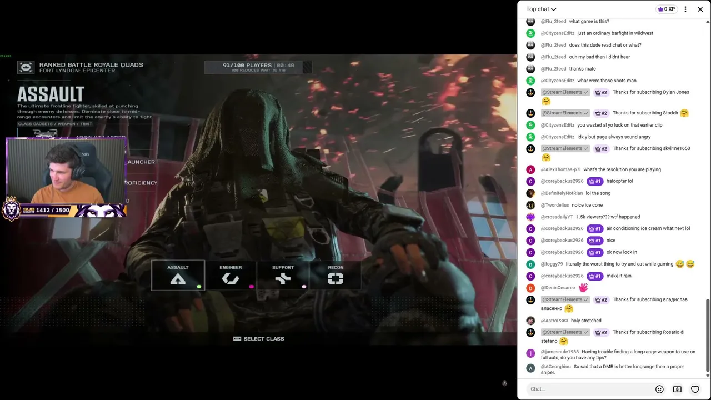Viewport: 711px width, 400px height.
Task: Click the Ranked Battle Royale Quads mode emblem
Action: click(26, 67)
